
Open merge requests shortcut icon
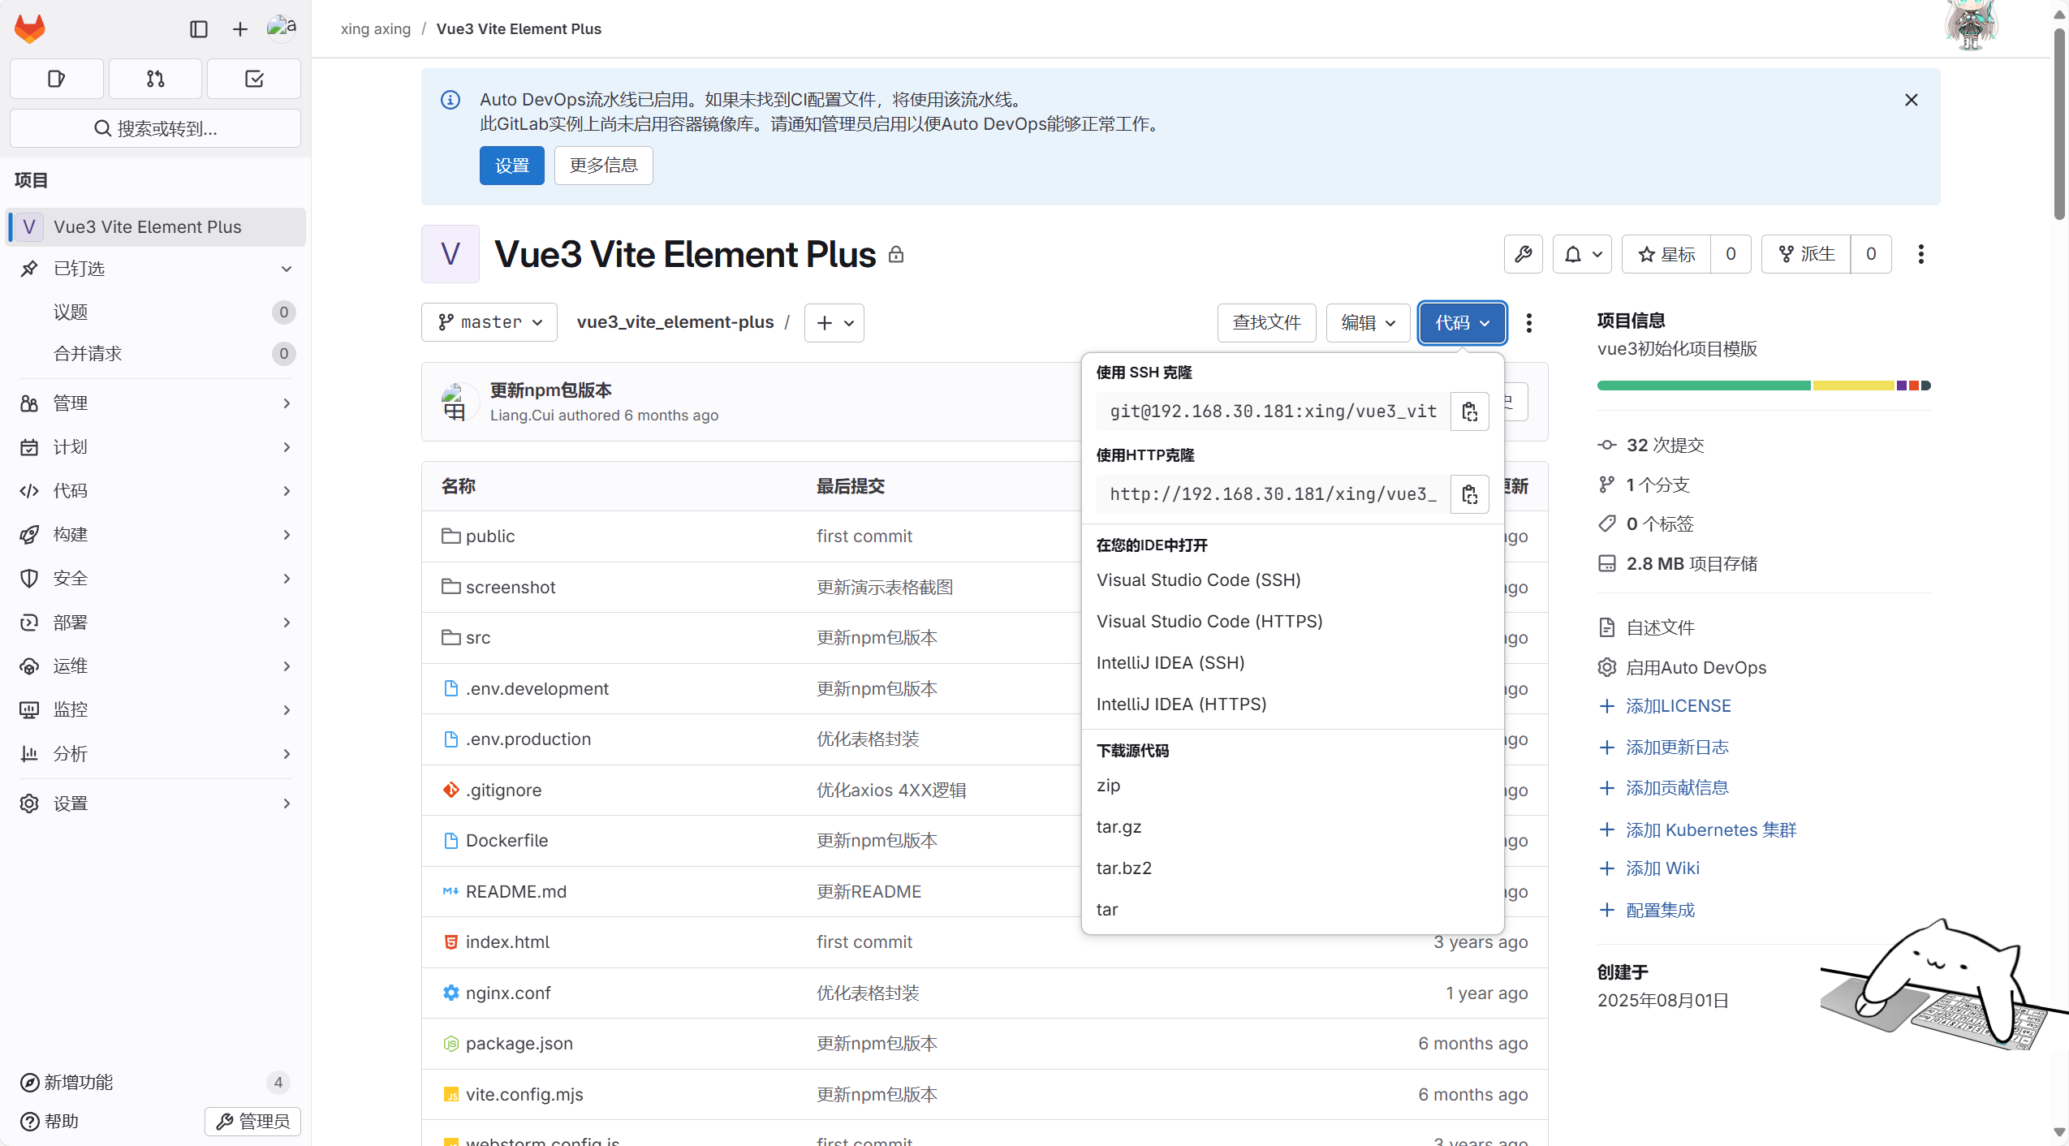(155, 79)
